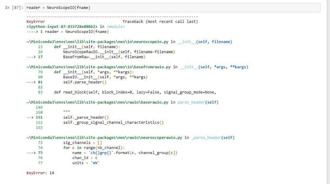Click line 76 'chan_id = c' code
The image size is (330, 184).
(x=85, y=158)
